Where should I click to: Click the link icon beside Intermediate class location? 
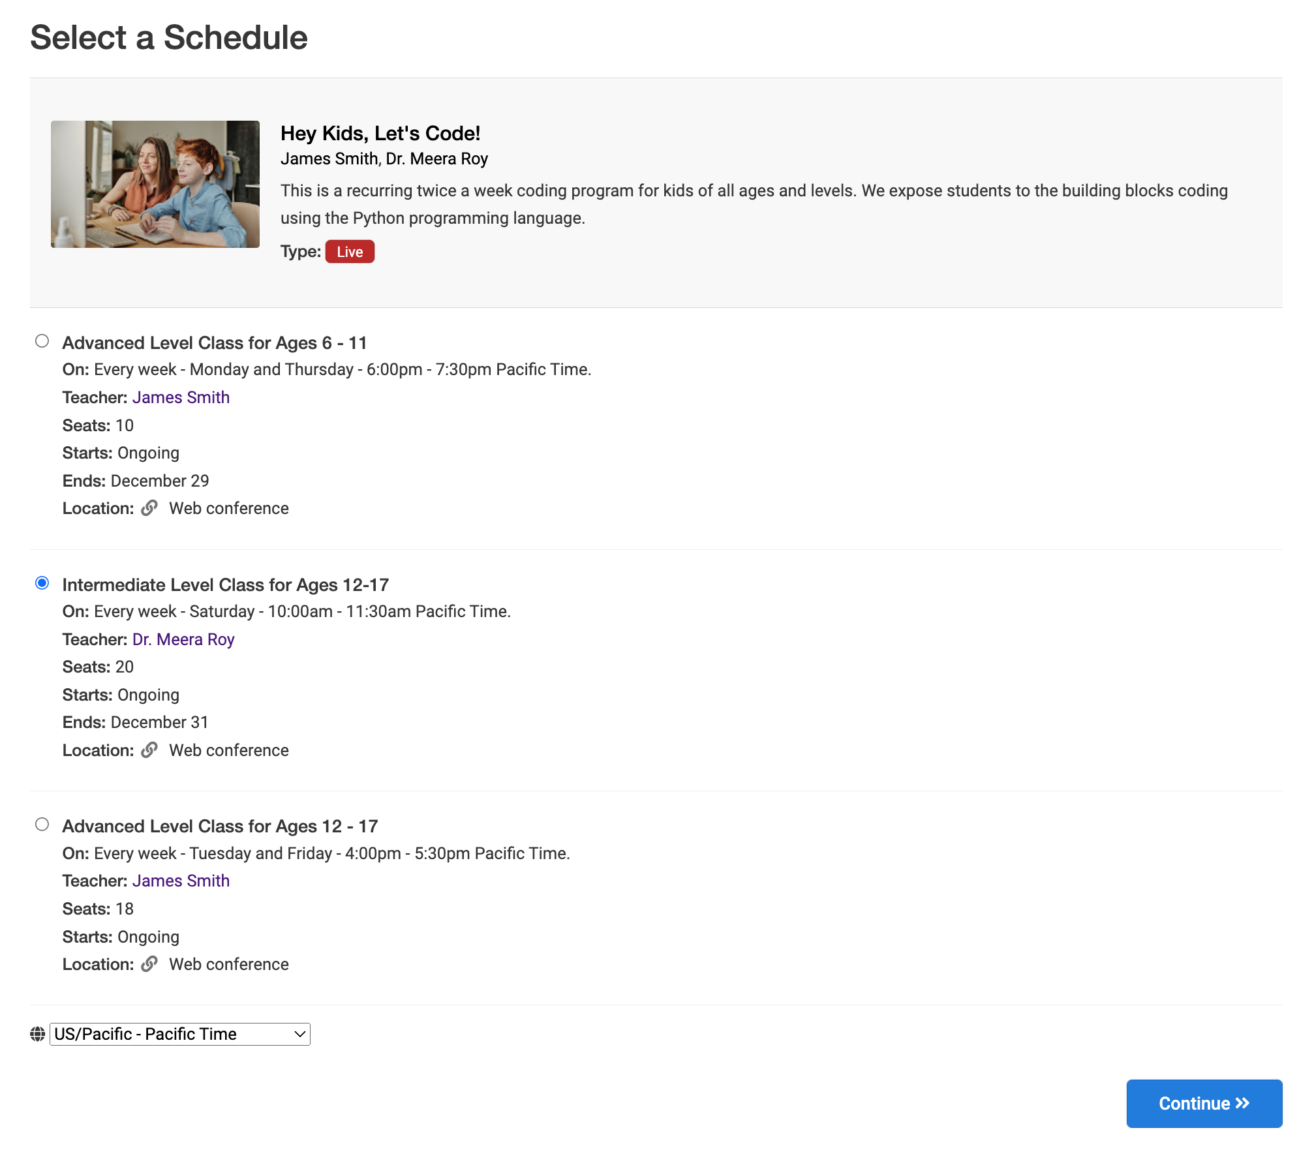coord(150,750)
